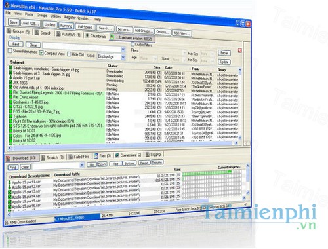Image resolution: width=328 pixels, height=249 pixels.
Task: Click the check icon for Apollo 15.part5.rar download
Action: [10, 202]
